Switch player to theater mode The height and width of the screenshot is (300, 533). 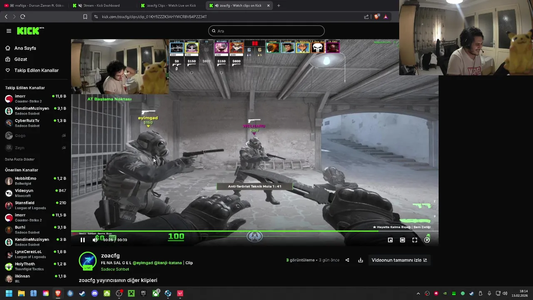[402, 240]
